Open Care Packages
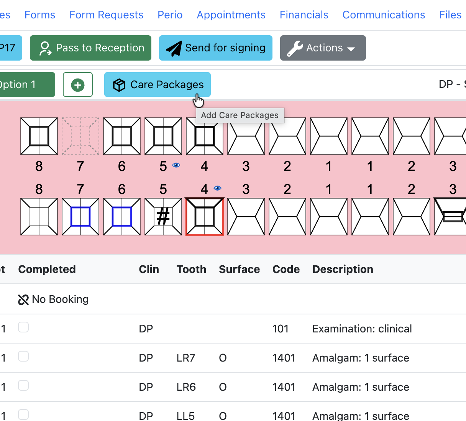The height and width of the screenshot is (421, 466). [x=158, y=85]
